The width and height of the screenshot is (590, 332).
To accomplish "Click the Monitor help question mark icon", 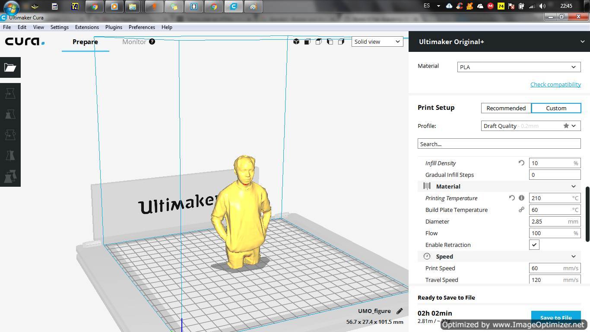I will pos(152,41).
